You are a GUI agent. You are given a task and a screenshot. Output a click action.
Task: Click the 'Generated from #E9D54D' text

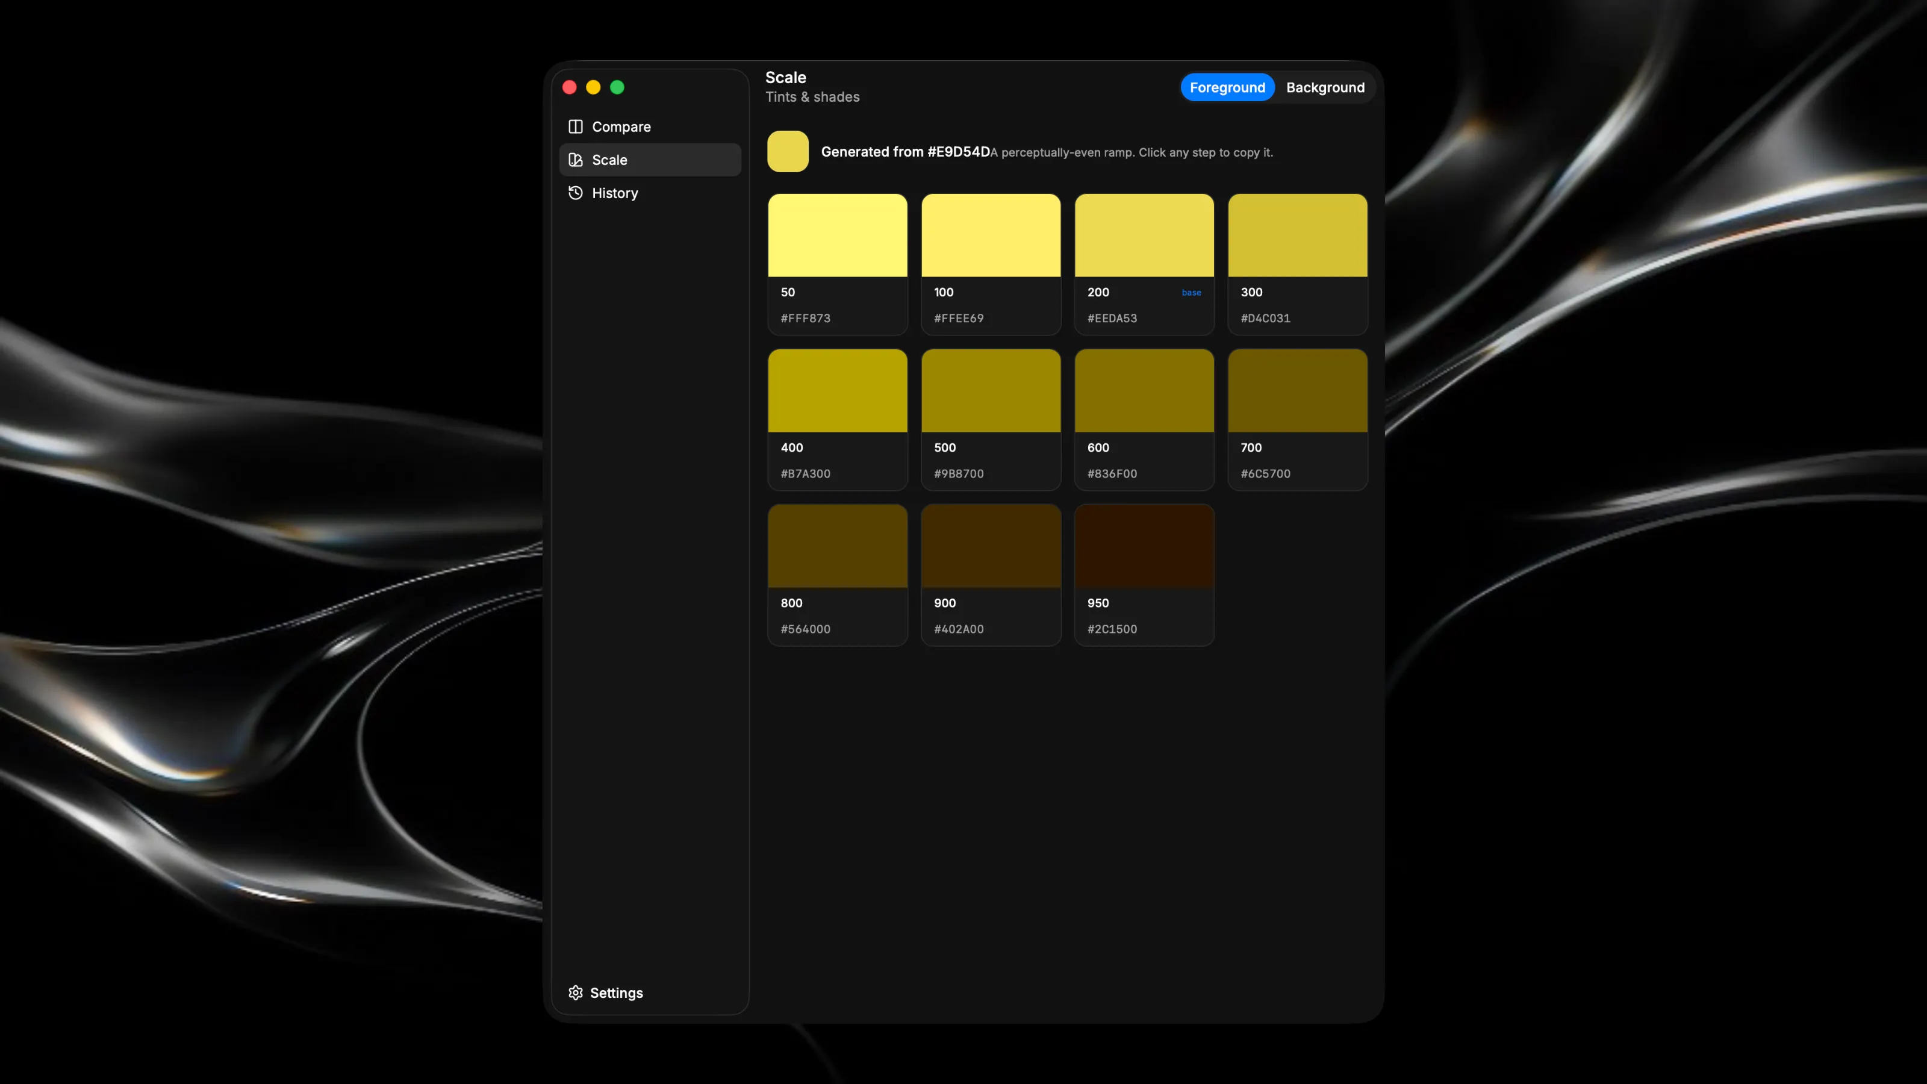(x=905, y=152)
